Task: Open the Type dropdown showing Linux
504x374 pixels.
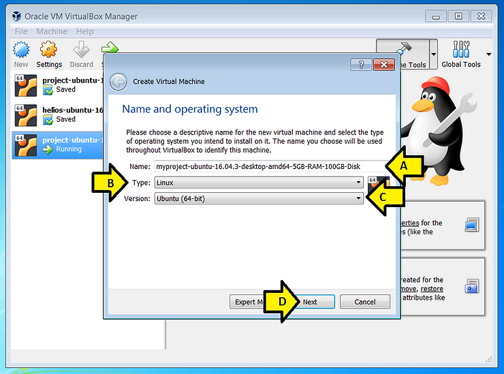Action: click(259, 183)
